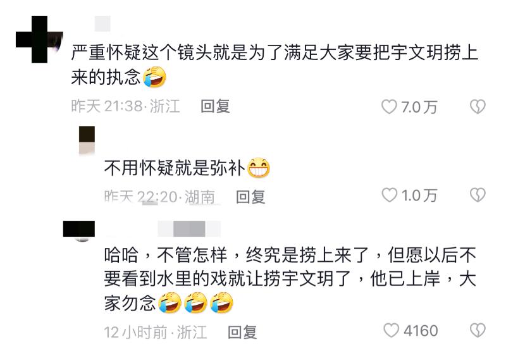Viewport: 506px width, 346px height.
Task: Tap the 昨天 21:38 timestamp
Action: (107, 106)
